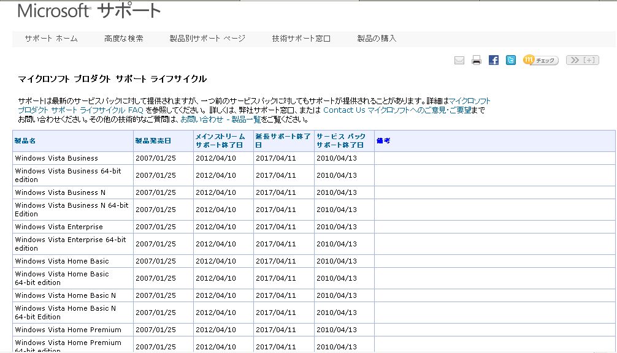The image size is (617, 353).
Task: Share page via Twitter icon
Action: coord(511,59)
